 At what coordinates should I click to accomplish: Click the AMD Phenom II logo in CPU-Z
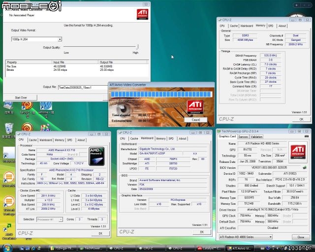(96, 157)
